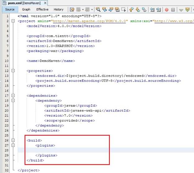Go to Previous Bookmark icon
This screenshot has width=194, height=173.
coord(132,9)
